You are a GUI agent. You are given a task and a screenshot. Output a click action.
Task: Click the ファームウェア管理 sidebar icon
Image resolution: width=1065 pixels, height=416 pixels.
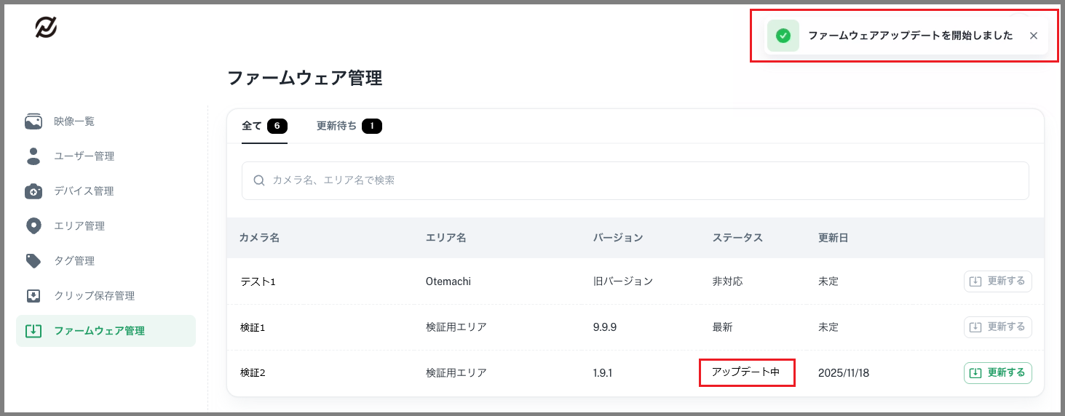[33, 331]
